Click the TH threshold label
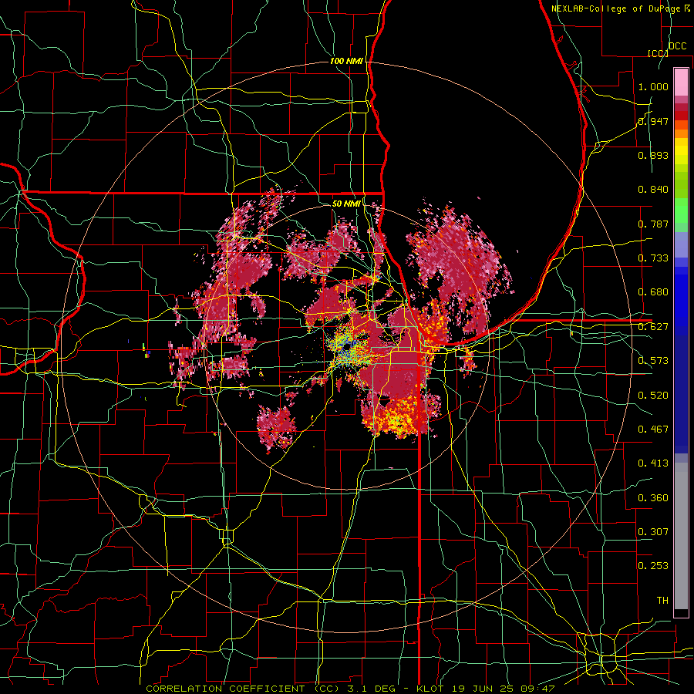Image resolution: width=694 pixels, height=694 pixels. coord(662,601)
